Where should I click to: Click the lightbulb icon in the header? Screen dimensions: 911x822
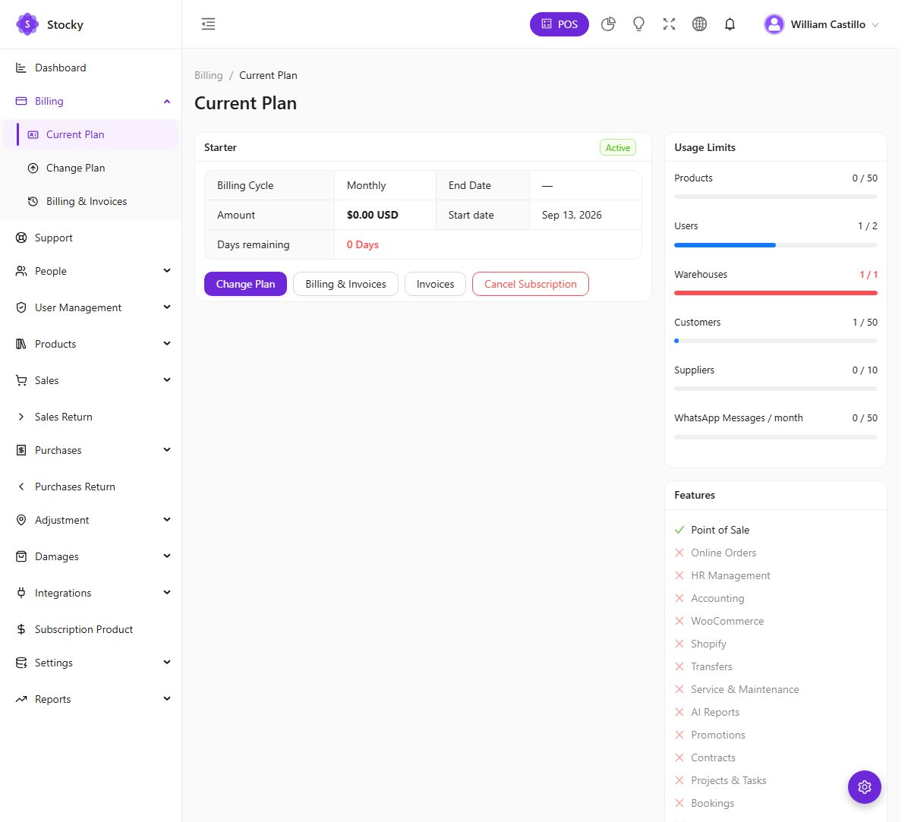coord(638,24)
